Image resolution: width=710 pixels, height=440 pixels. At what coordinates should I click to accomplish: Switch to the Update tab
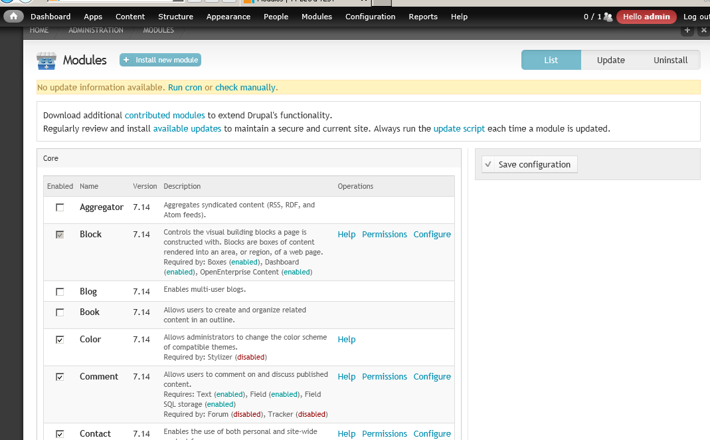click(x=611, y=60)
